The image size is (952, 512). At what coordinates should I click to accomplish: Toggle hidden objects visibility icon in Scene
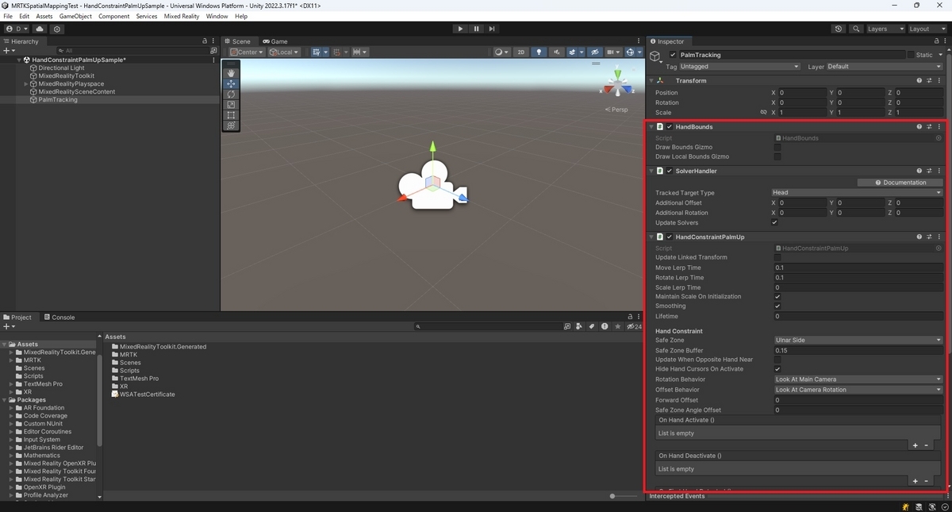(x=593, y=52)
